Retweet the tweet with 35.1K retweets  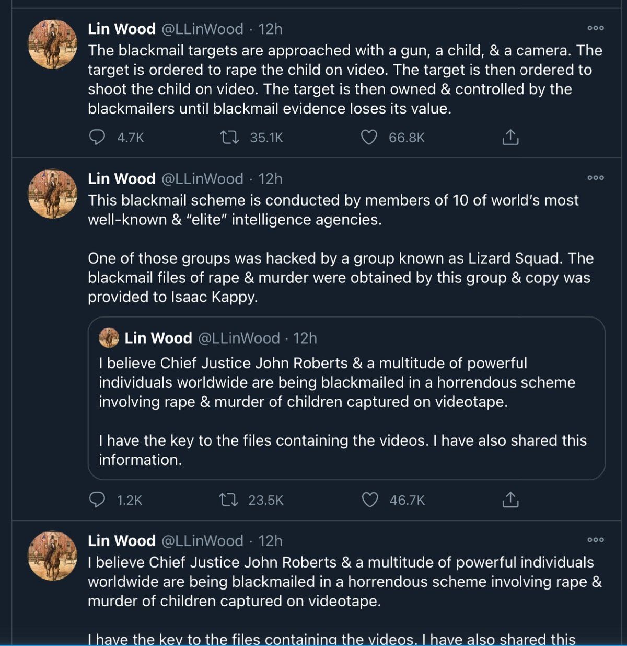229,138
